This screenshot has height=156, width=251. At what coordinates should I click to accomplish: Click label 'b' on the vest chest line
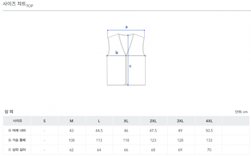click(x=117, y=53)
